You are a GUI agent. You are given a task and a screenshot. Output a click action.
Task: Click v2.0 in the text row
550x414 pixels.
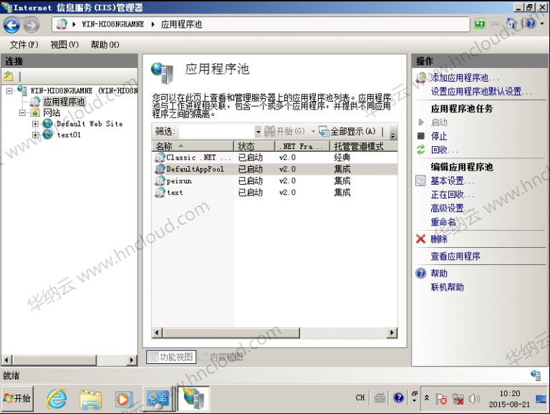pyautogui.click(x=287, y=192)
